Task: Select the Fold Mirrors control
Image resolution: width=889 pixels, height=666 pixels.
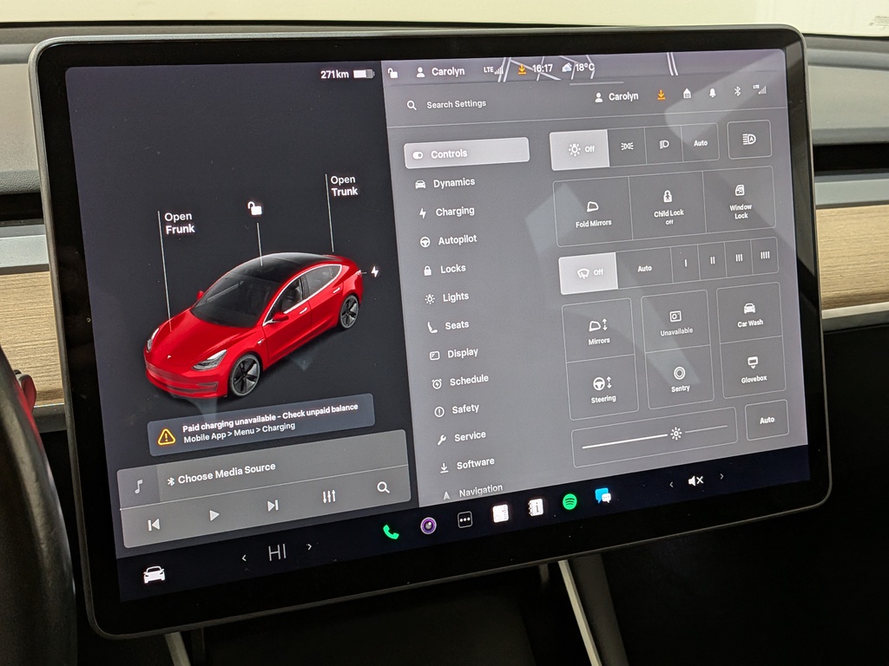Action: (591, 212)
